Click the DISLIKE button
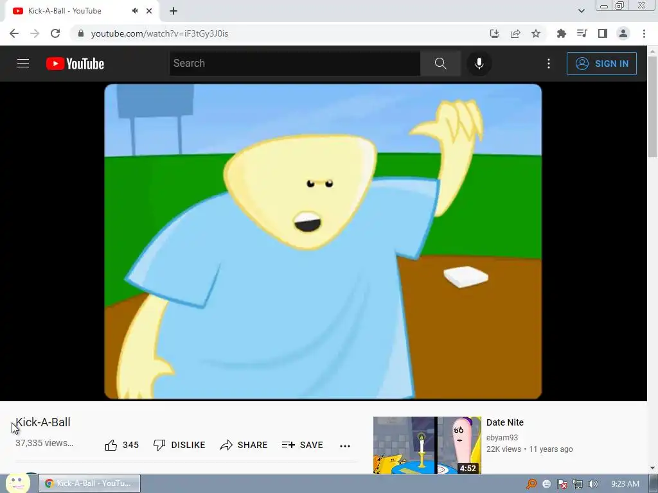658x493 pixels. (x=179, y=445)
